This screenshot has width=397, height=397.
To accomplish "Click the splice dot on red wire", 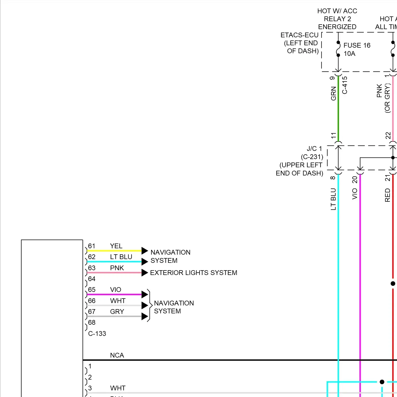I will tap(393, 283).
